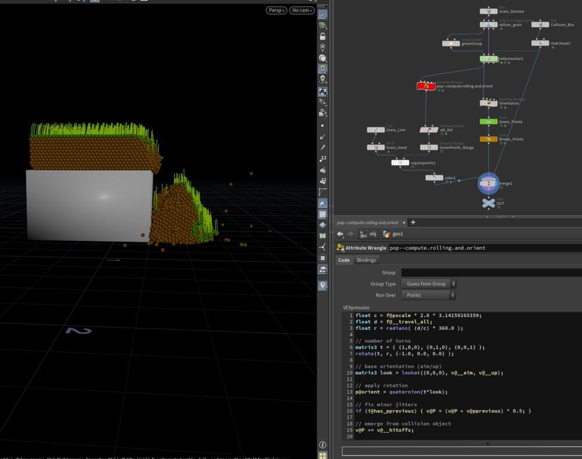This screenshot has width=582, height=459.
Task: Go to the obj network level
Action: 368,234
